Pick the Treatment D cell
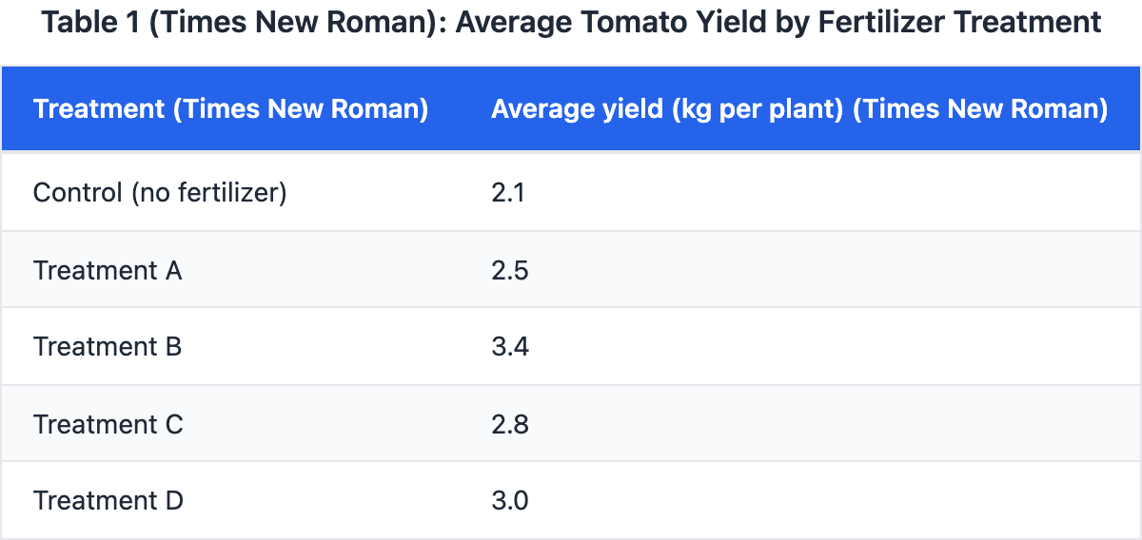 pos(108,500)
